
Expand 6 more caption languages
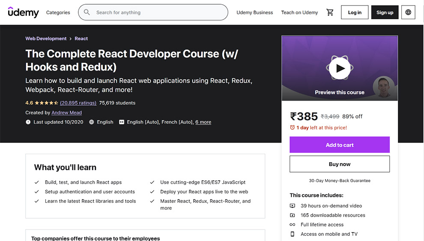pos(203,122)
